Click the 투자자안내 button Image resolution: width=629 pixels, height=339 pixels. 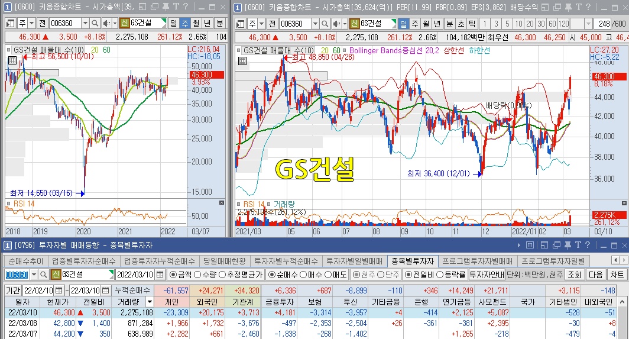487,275
